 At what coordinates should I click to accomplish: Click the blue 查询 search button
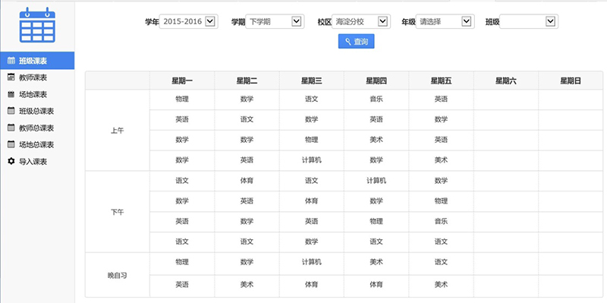tap(356, 42)
